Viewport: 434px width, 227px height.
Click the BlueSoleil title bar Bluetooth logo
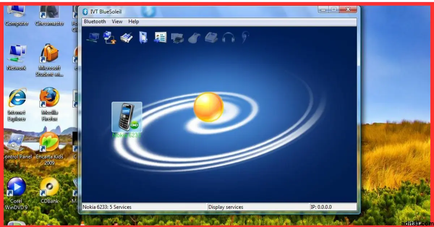pos(85,12)
